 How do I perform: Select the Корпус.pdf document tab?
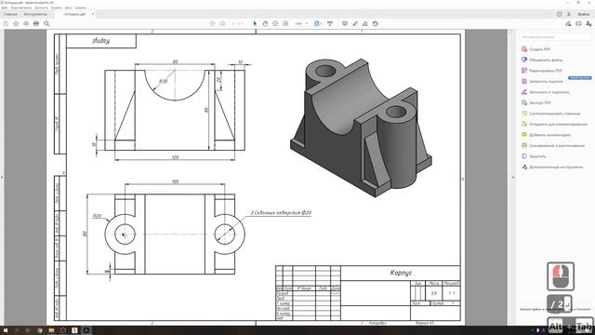click(74, 14)
